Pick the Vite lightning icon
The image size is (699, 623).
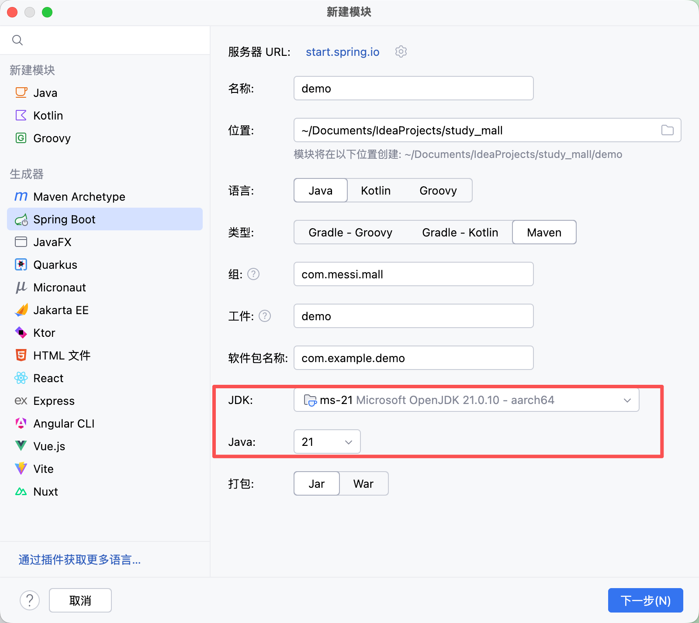[x=21, y=469]
